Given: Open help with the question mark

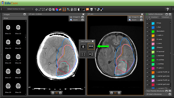Looking at the screenshot, I should point(168,9).
